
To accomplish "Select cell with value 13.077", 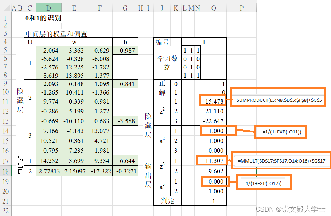I will 100,131.
